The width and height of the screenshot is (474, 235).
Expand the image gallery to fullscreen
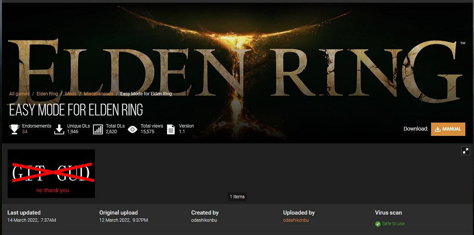coord(465,151)
